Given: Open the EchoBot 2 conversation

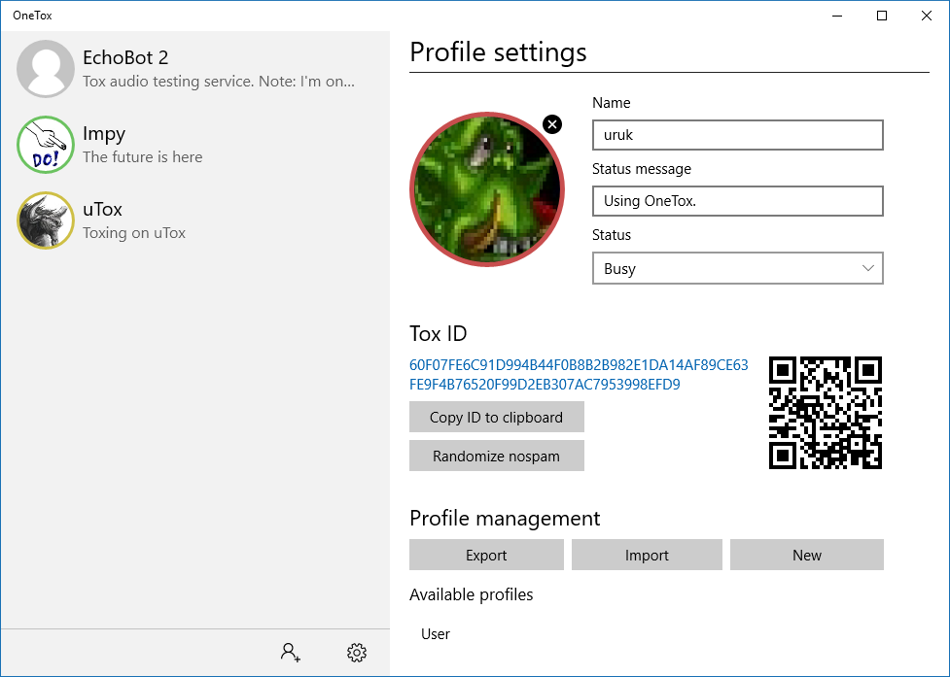Looking at the screenshot, I should [x=195, y=69].
